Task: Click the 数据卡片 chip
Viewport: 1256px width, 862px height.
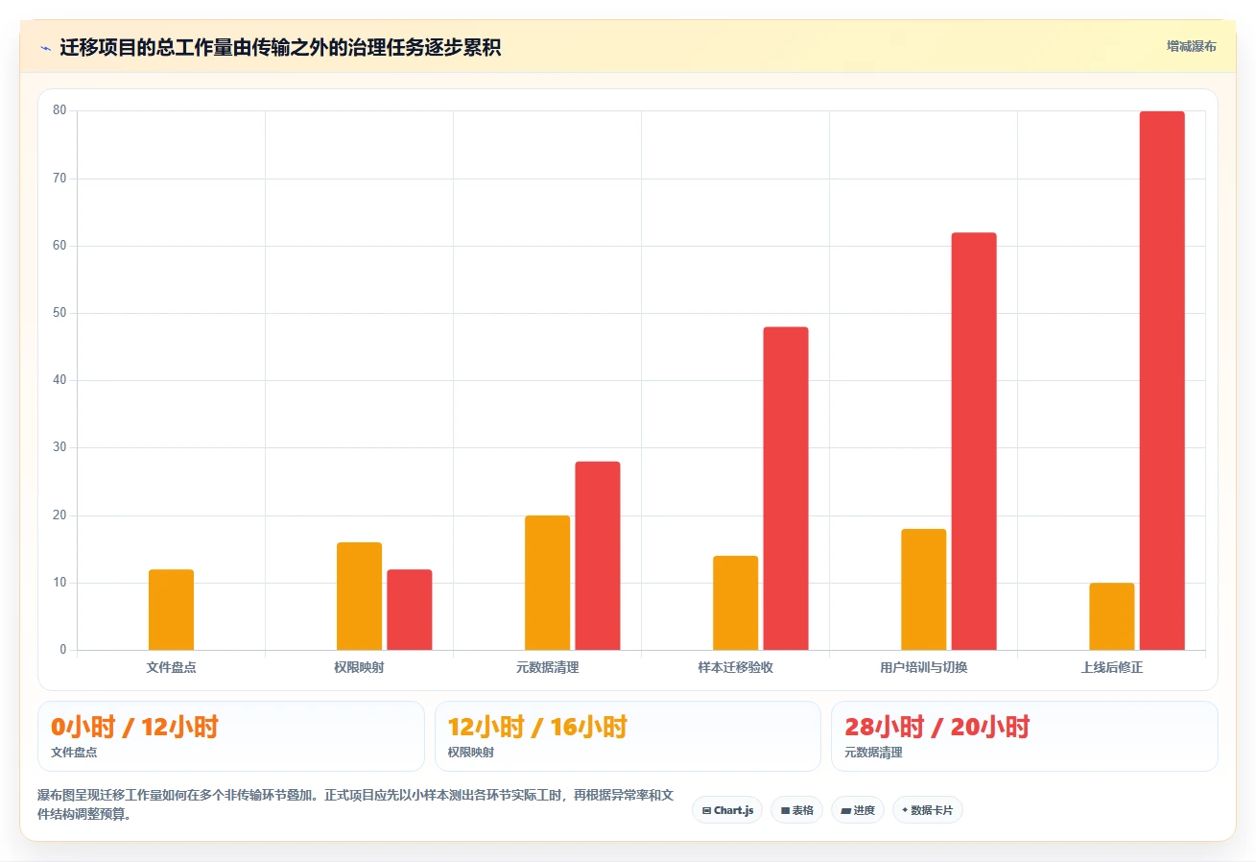Action: (927, 810)
